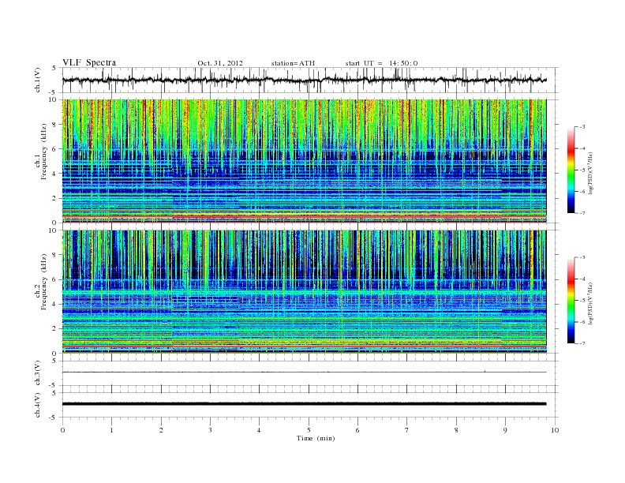This screenshot has height=483, width=625.
Task: Click the "8" tick on the Time axis
Action: [456, 430]
